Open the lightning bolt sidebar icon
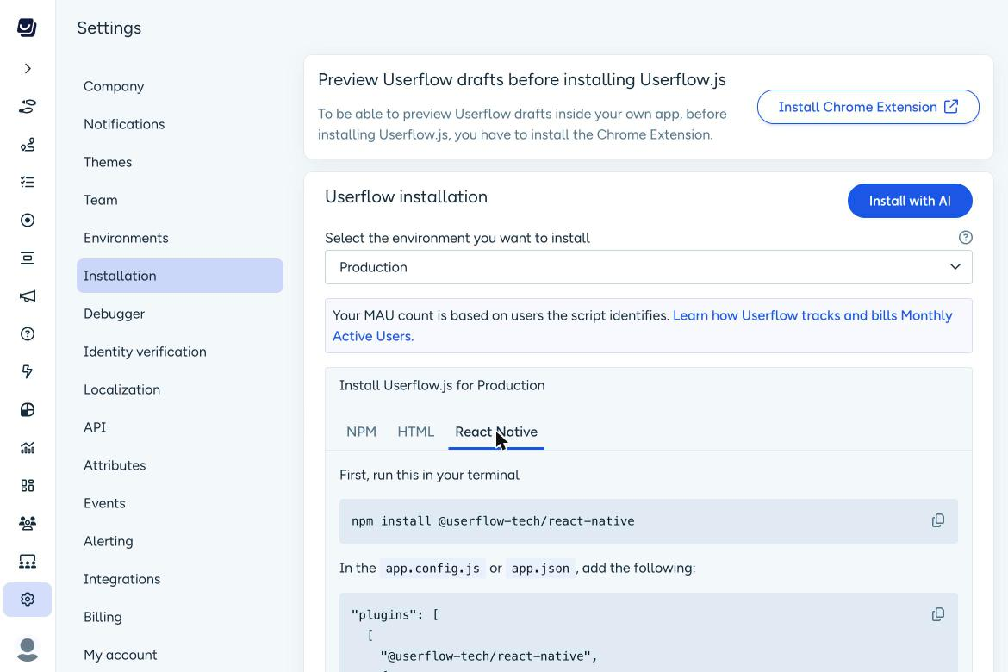 tap(28, 371)
